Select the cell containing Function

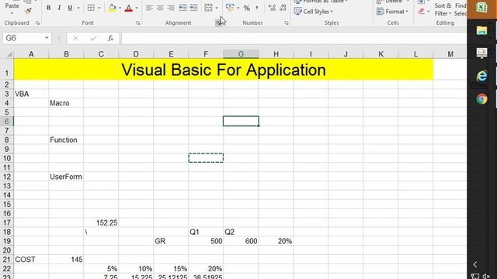66,139
